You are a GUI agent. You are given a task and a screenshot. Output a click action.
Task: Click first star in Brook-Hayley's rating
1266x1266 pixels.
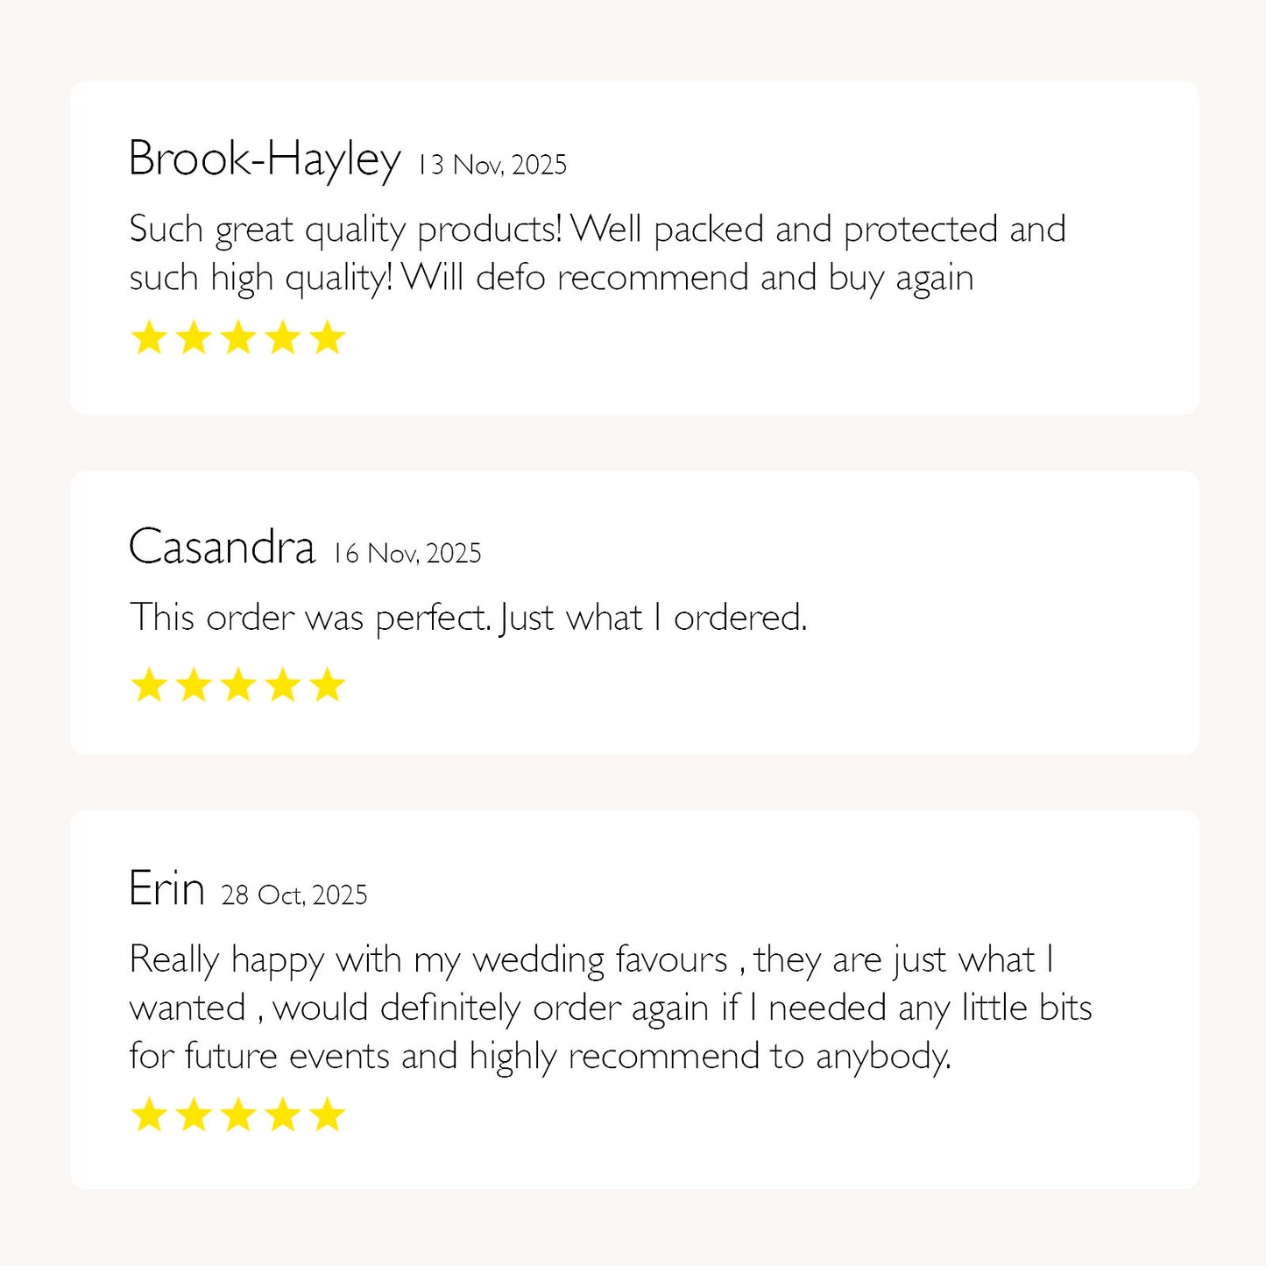[x=149, y=338]
